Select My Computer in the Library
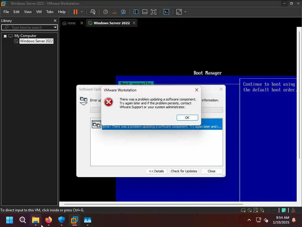302x227 pixels. pyautogui.click(x=25, y=36)
